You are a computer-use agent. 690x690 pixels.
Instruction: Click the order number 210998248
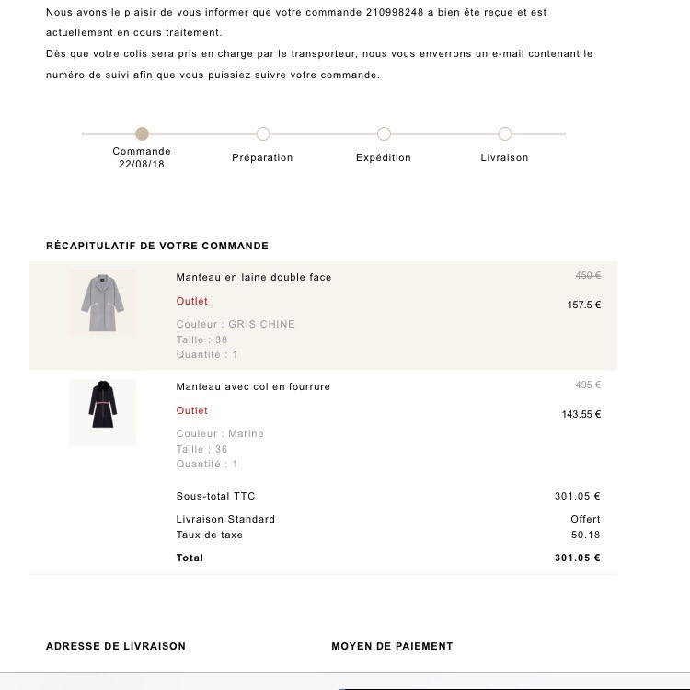pyautogui.click(x=395, y=12)
